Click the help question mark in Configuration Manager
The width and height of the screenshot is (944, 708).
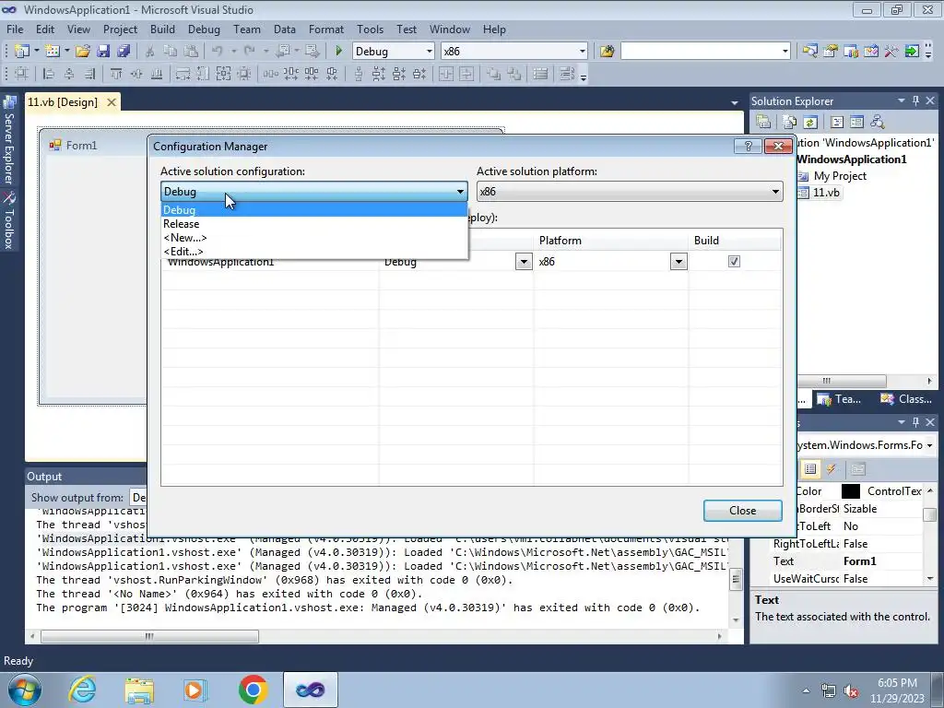click(749, 147)
